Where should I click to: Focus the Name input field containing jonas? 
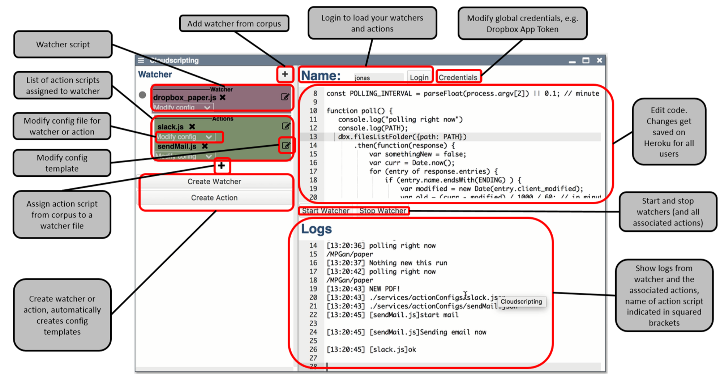378,78
